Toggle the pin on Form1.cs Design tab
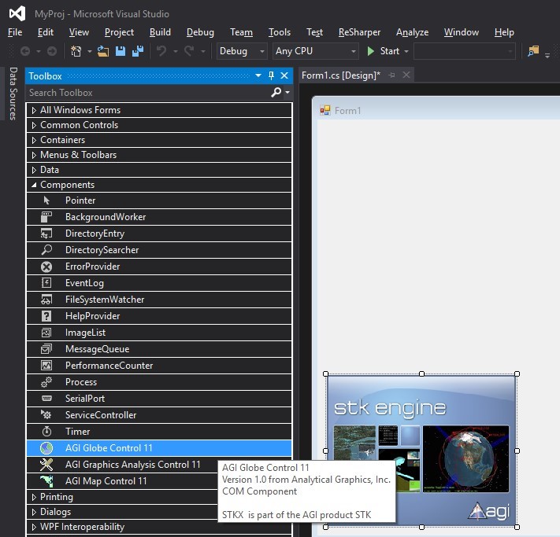Viewport: 560px width, 537px height. click(391, 75)
